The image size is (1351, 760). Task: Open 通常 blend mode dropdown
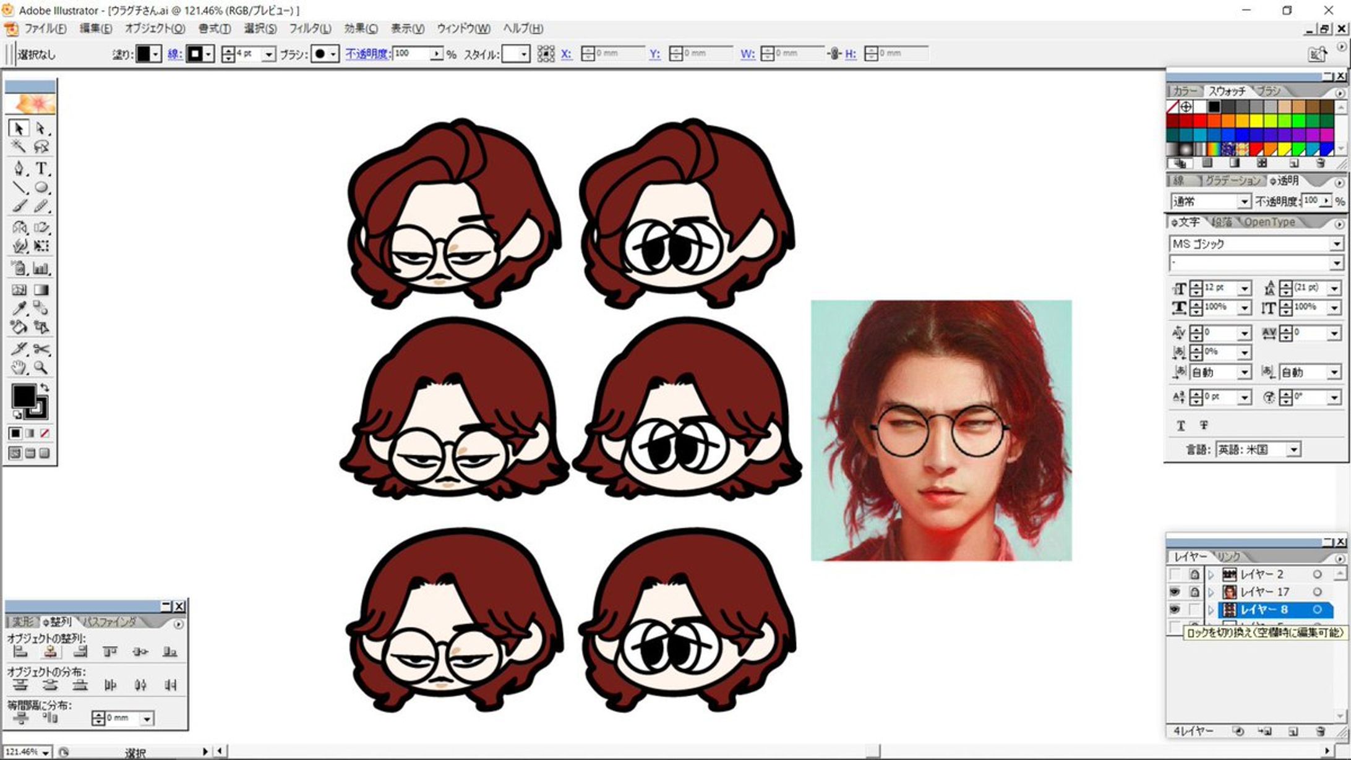(1243, 202)
